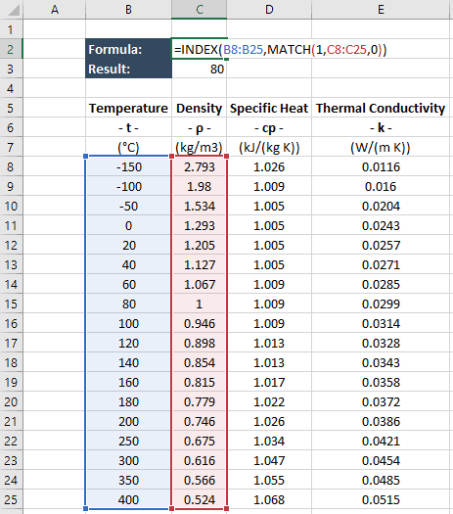Click density cell 1.293
Viewport: 453px width, 514px height.
pos(200,225)
